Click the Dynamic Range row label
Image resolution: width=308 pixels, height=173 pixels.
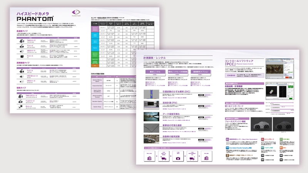pyautogui.click(x=97, y=107)
